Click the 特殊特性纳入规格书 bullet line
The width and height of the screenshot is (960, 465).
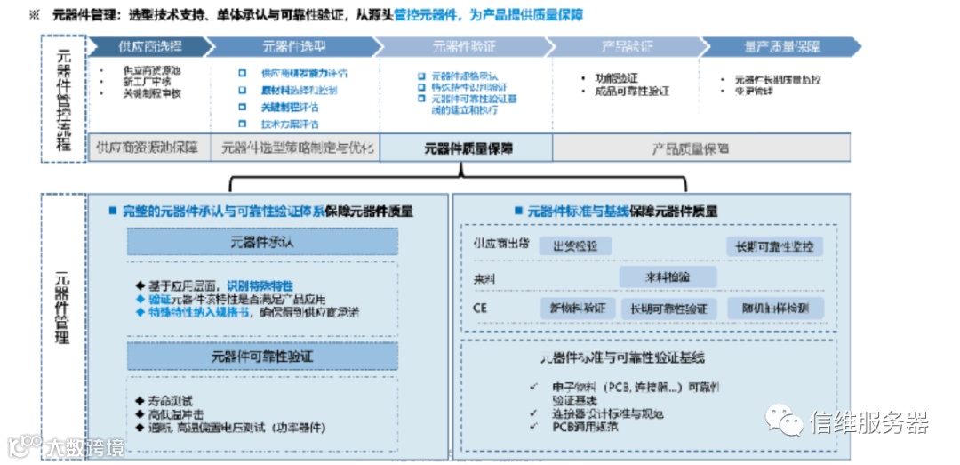247,311
